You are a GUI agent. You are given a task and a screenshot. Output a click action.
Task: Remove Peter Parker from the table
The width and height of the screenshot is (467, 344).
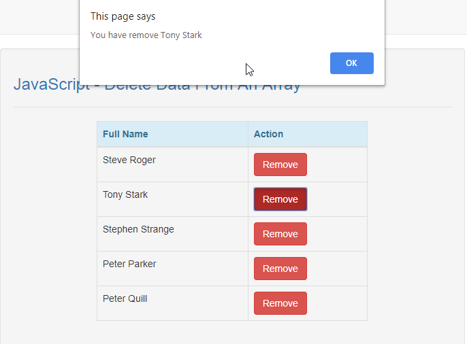pyautogui.click(x=280, y=269)
